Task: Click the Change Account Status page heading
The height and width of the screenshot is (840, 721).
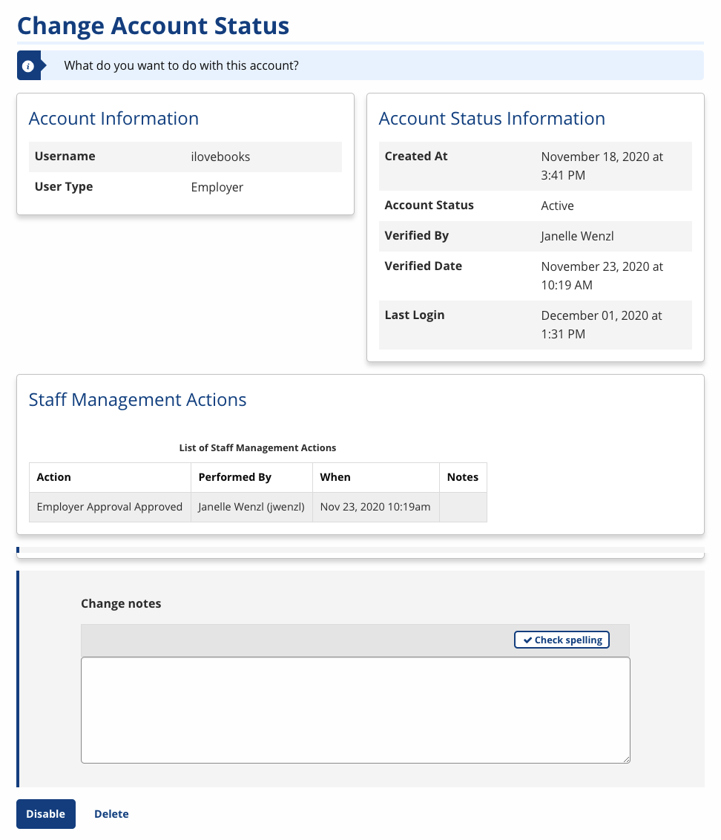Action: pos(154,26)
